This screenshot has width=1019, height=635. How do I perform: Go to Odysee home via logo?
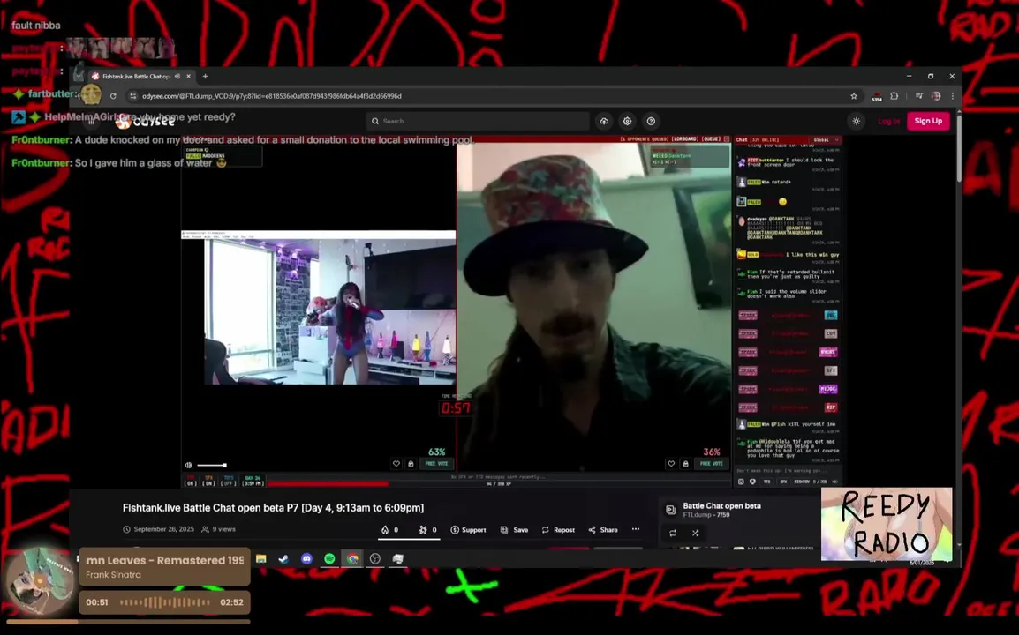click(x=146, y=122)
